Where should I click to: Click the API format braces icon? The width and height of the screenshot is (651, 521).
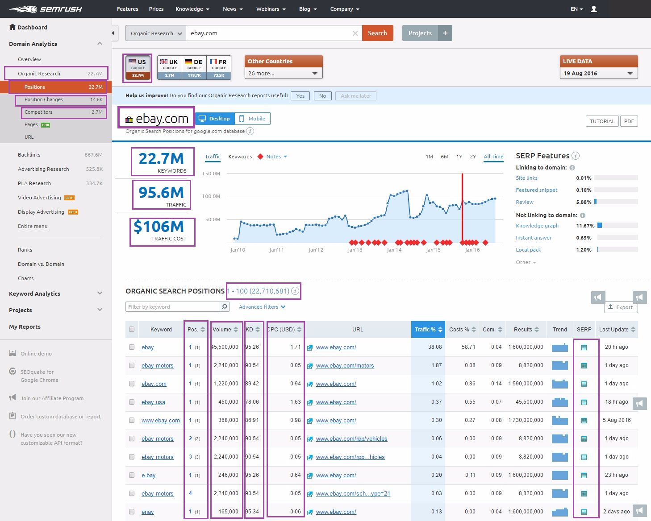pyautogui.click(x=13, y=434)
